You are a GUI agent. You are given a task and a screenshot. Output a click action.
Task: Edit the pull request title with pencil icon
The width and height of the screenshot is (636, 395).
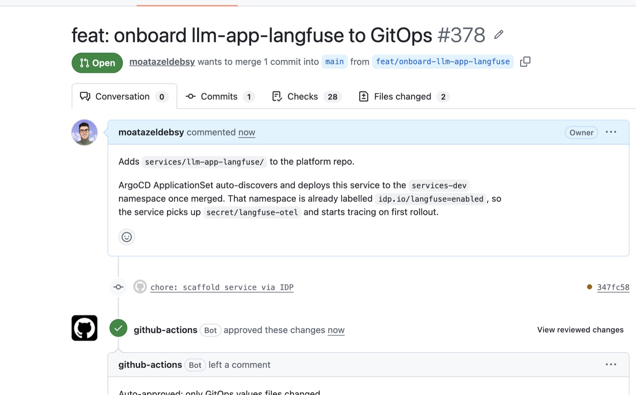coord(499,35)
